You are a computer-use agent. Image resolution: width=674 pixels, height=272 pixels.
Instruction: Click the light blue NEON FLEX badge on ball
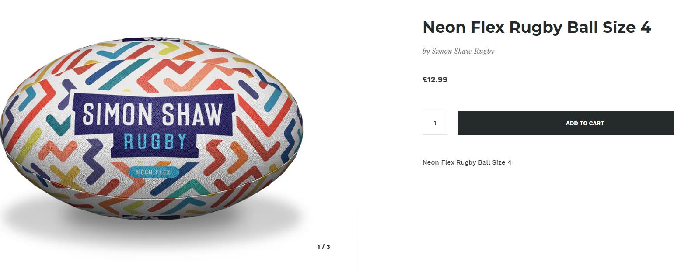pyautogui.click(x=154, y=172)
